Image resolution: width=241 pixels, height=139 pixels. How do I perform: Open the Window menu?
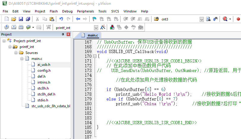point(130,11)
